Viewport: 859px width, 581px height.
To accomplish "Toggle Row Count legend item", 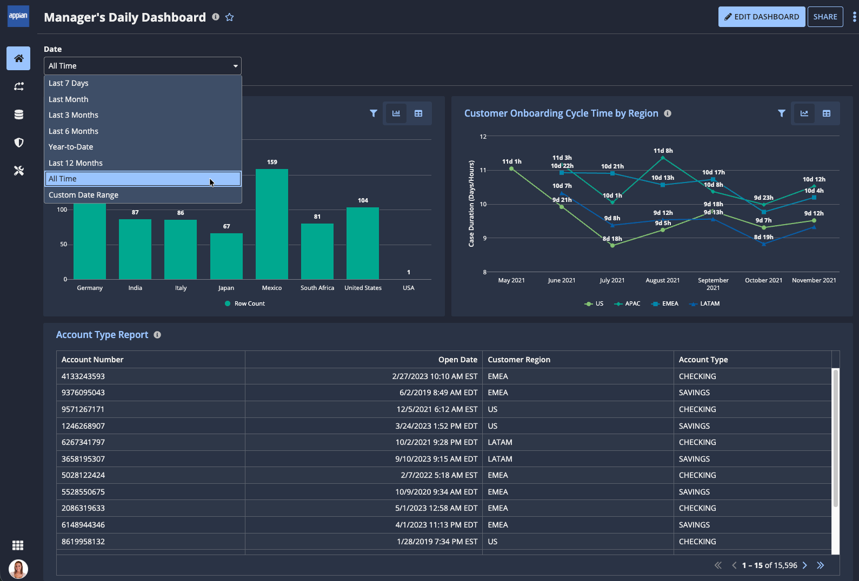I will pyautogui.click(x=245, y=303).
